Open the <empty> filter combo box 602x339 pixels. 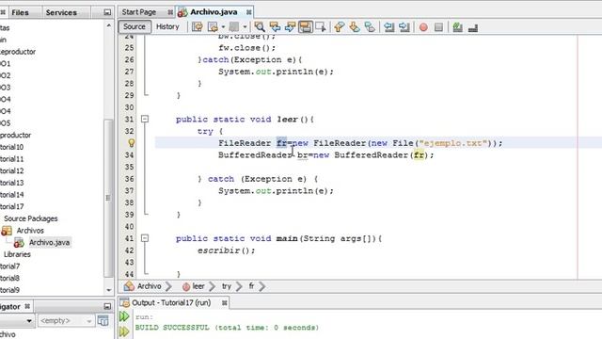(x=66, y=320)
